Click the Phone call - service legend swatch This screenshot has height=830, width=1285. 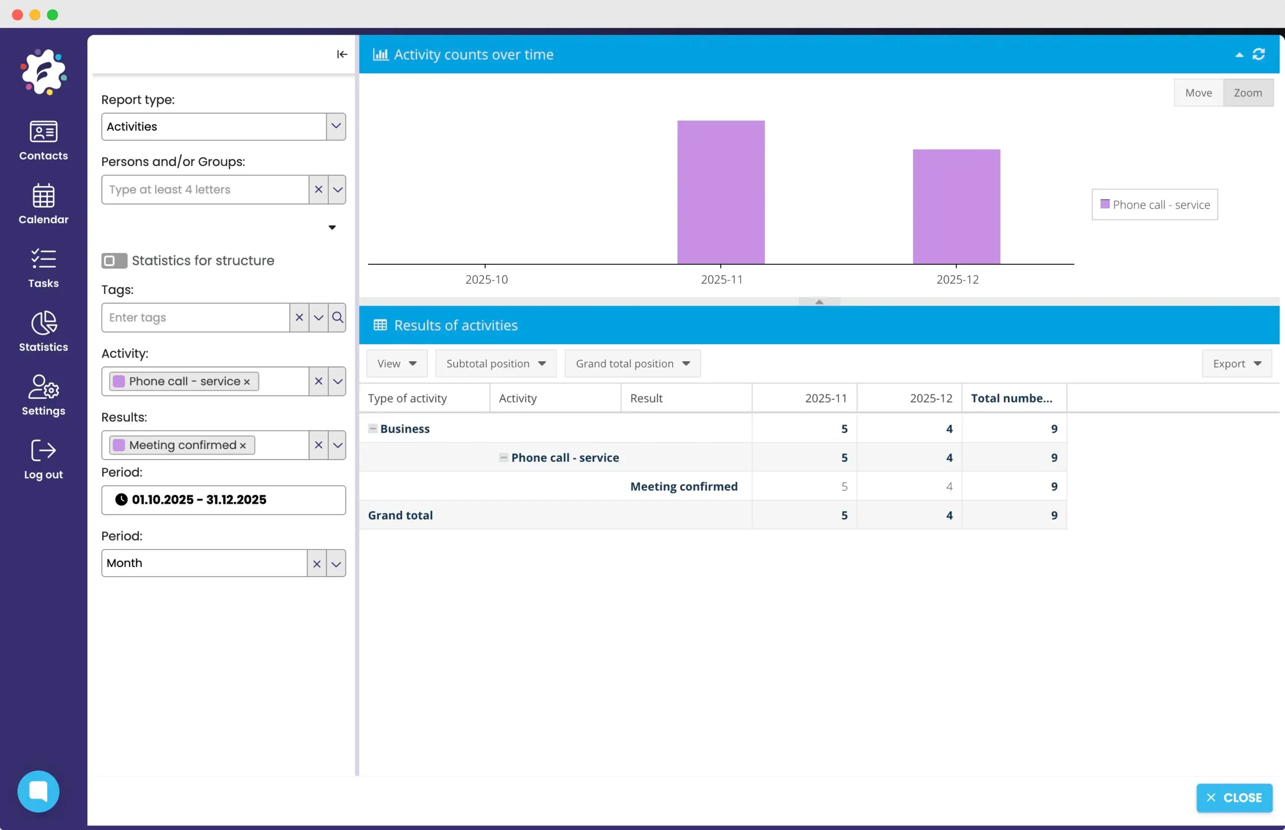tap(1104, 204)
